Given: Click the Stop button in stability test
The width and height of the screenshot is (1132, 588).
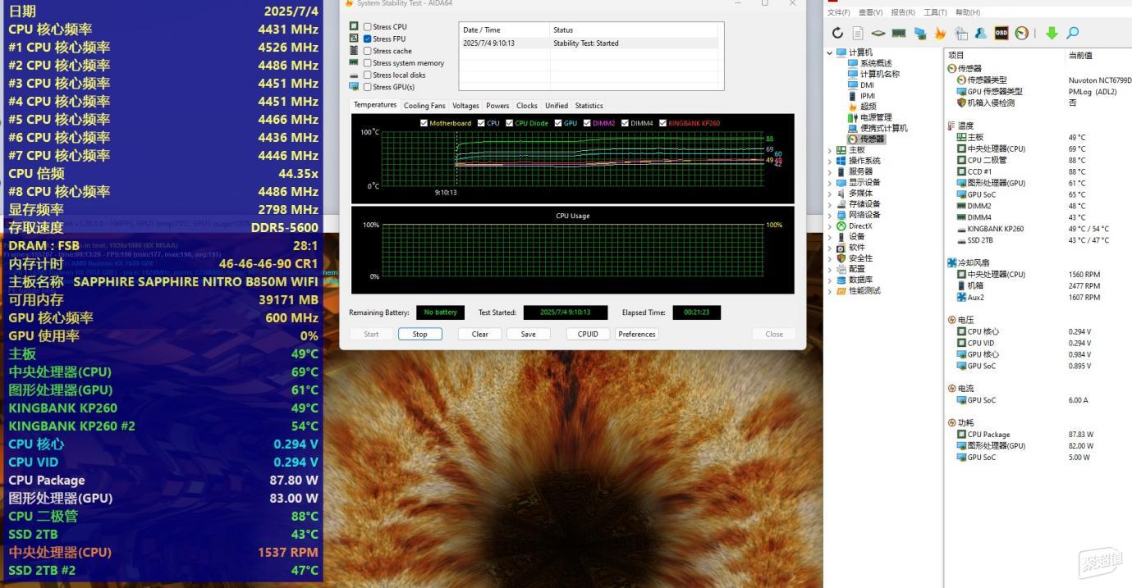Looking at the screenshot, I should pos(420,334).
